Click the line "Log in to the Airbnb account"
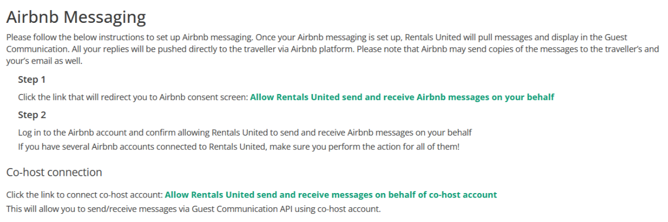 (245, 133)
